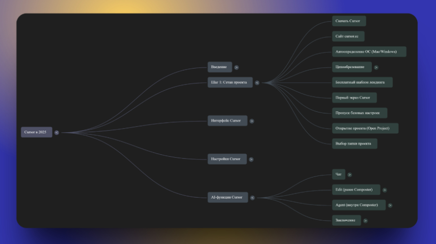
Task: Expand the Ценообразование node arrow
Action: coord(376,68)
